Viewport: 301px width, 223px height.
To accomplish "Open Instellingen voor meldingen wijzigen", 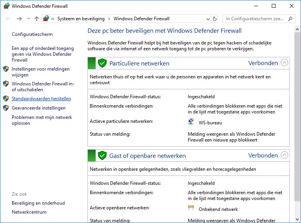I will 41,72.
